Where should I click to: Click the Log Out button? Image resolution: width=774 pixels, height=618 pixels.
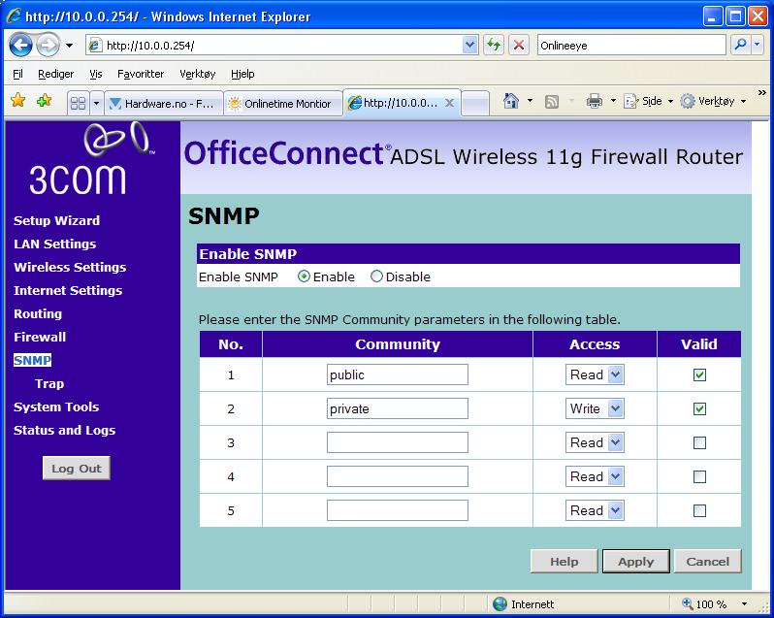coord(77,468)
